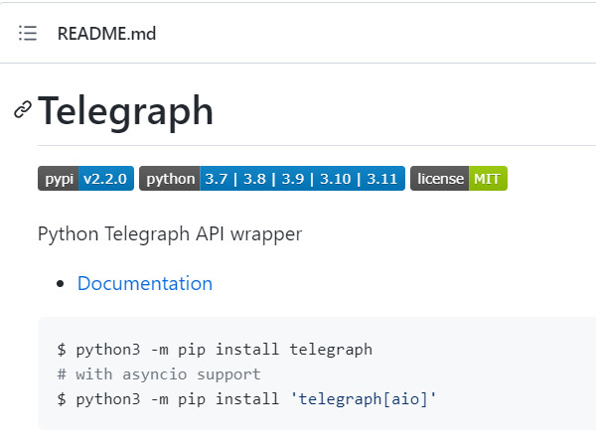
Task: Click the Telegraph heading text
Action: tap(126, 111)
